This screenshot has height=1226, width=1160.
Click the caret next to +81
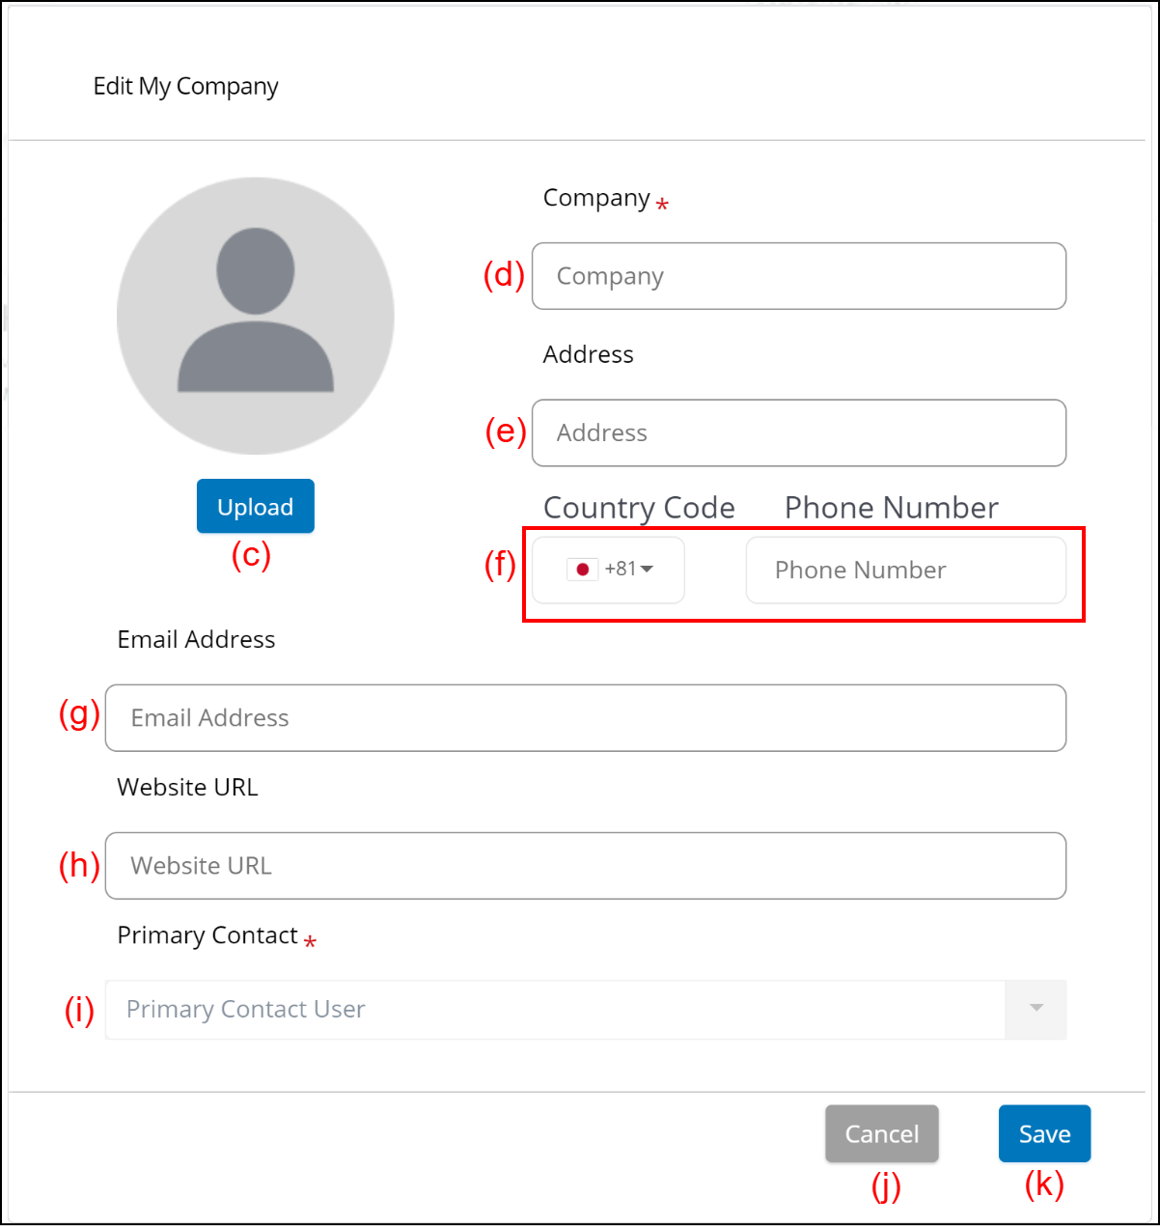(x=648, y=570)
